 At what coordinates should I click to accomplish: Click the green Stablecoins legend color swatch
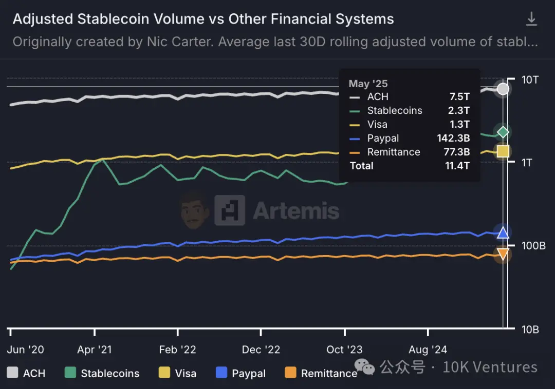pyautogui.click(x=71, y=373)
